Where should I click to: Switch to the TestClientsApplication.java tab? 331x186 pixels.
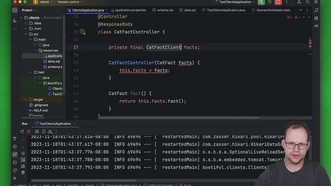tap(224, 10)
